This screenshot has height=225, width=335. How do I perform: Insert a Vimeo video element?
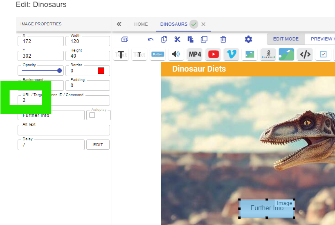(231, 54)
